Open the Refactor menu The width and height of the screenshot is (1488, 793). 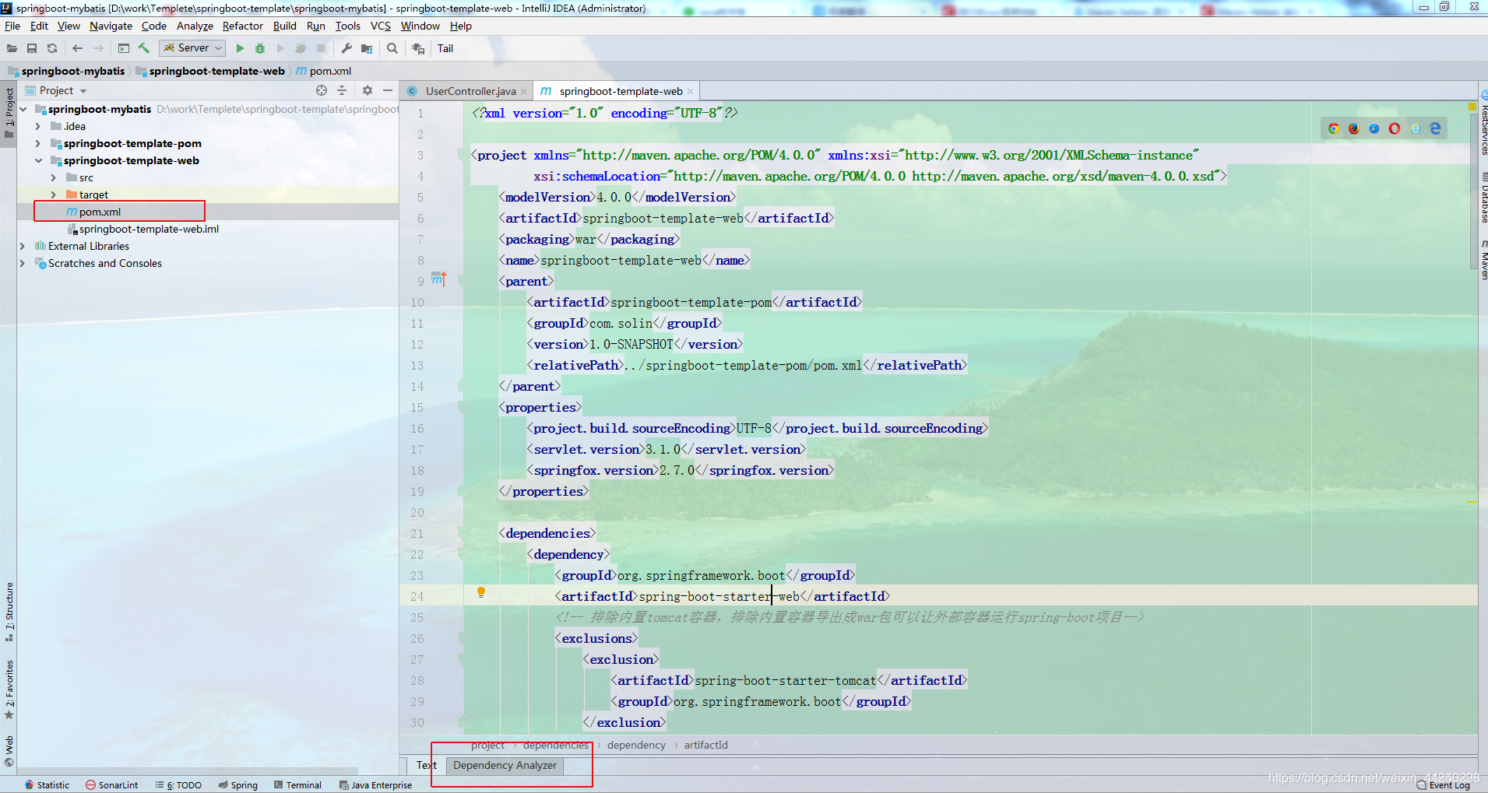pos(243,26)
